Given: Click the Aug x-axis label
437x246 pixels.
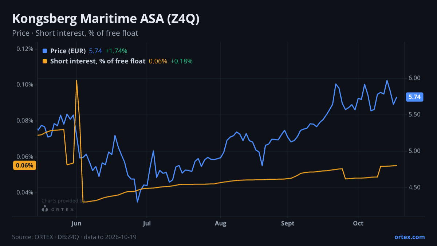Looking at the screenshot, I should (220, 223).
